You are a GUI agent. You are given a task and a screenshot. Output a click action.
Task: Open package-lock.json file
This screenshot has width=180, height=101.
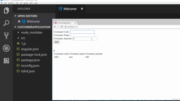[34, 55]
